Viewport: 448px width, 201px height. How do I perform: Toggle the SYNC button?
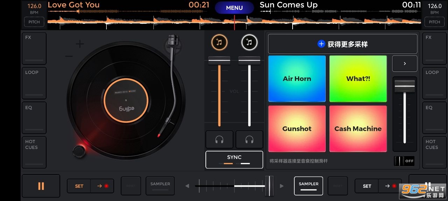[234, 159]
